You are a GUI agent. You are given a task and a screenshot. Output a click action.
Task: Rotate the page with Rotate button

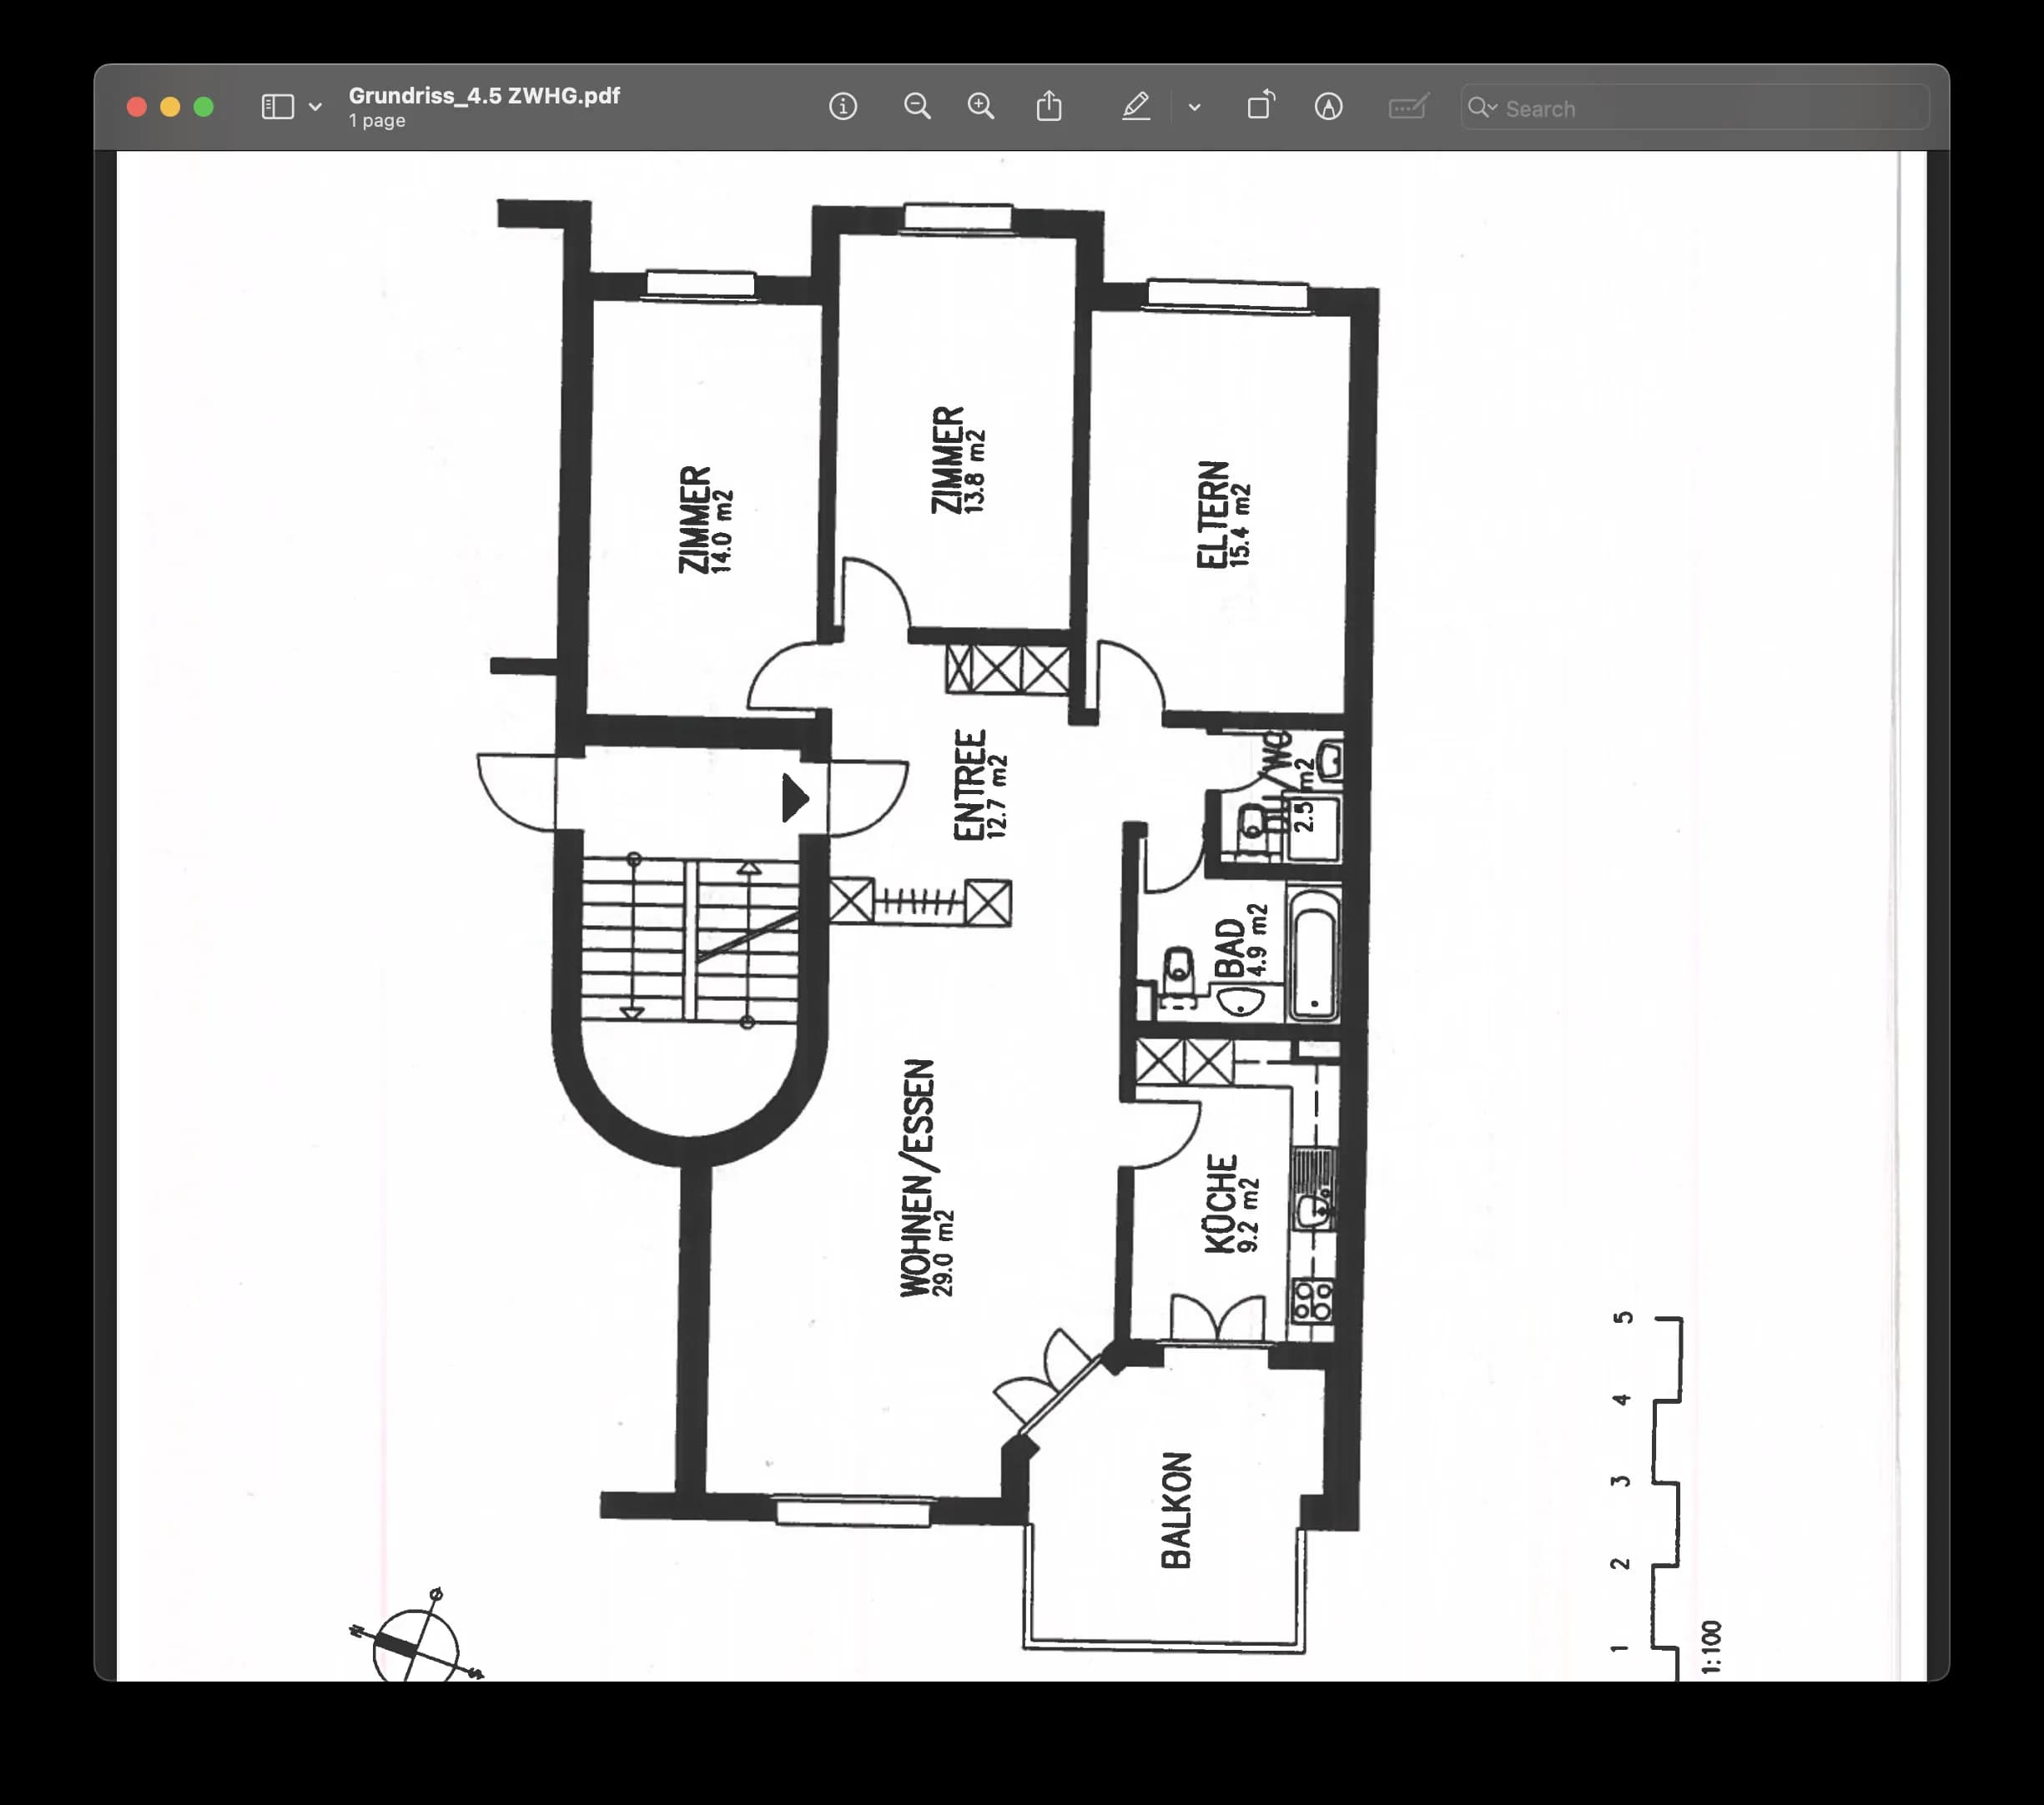point(1261,106)
